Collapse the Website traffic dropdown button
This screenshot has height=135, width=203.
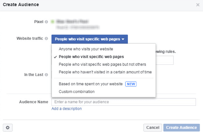point(90,39)
